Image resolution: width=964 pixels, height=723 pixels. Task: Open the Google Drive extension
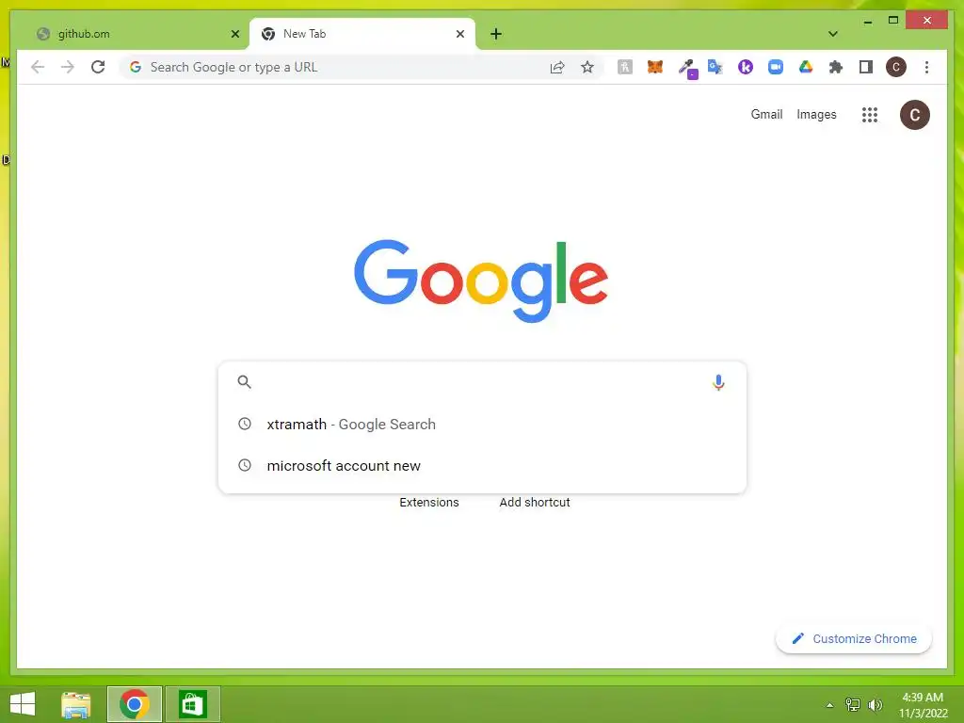coord(806,67)
